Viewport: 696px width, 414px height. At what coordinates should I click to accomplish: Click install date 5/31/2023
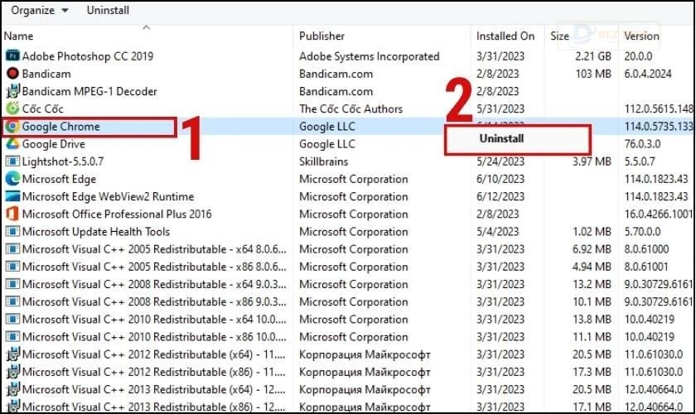click(500, 108)
